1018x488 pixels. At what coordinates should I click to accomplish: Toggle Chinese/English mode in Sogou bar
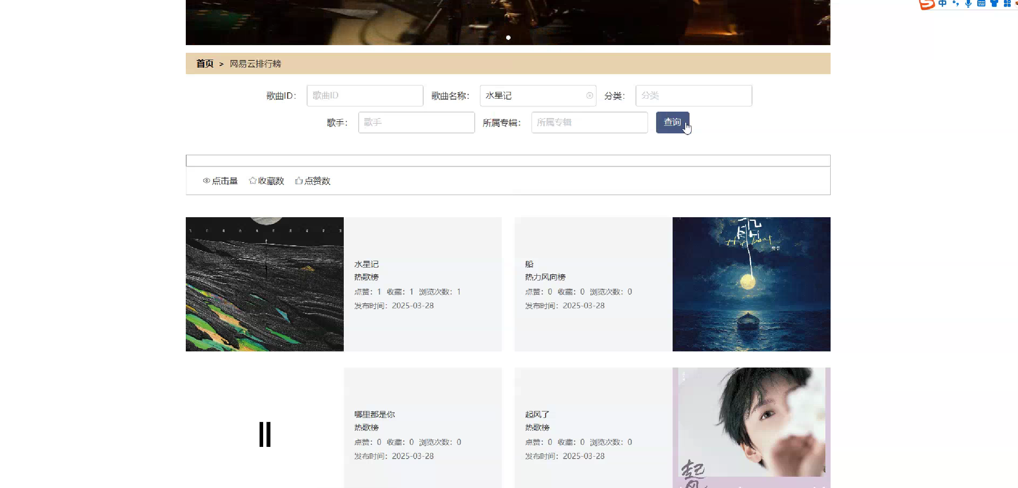[x=942, y=4]
